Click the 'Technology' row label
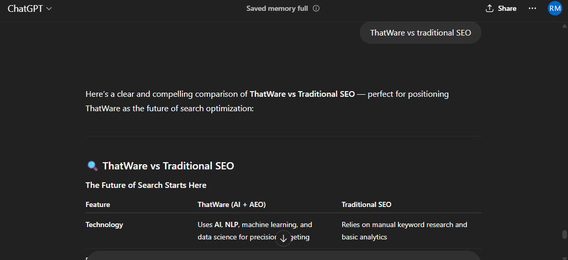This screenshot has height=260, width=568. [x=104, y=225]
